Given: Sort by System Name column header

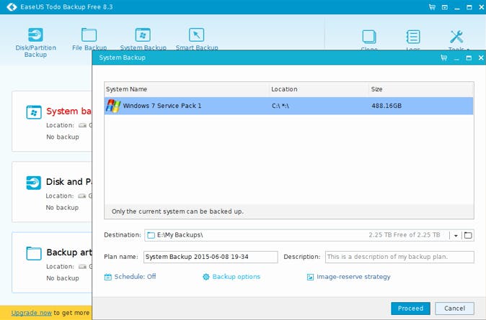Looking at the screenshot, I should (187, 89).
